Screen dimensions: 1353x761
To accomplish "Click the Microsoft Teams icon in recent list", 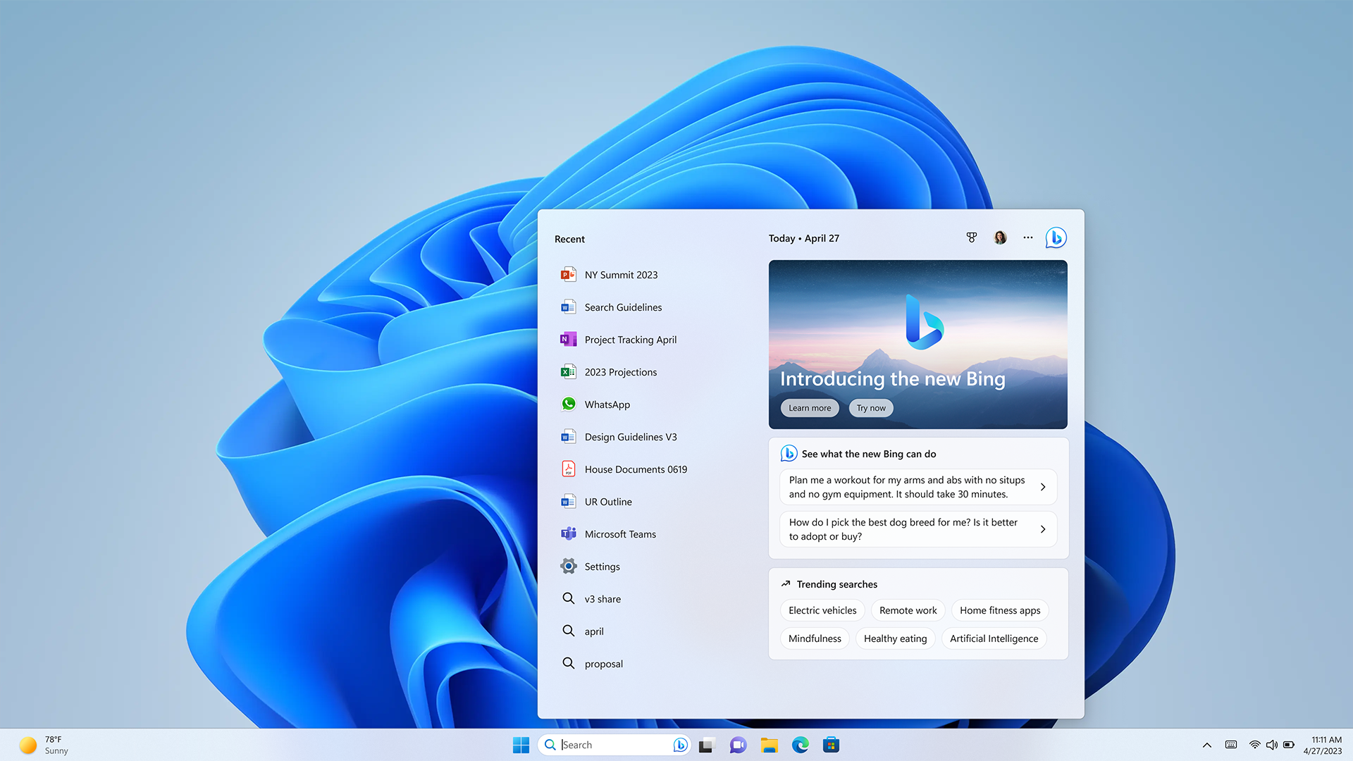I will coord(568,533).
